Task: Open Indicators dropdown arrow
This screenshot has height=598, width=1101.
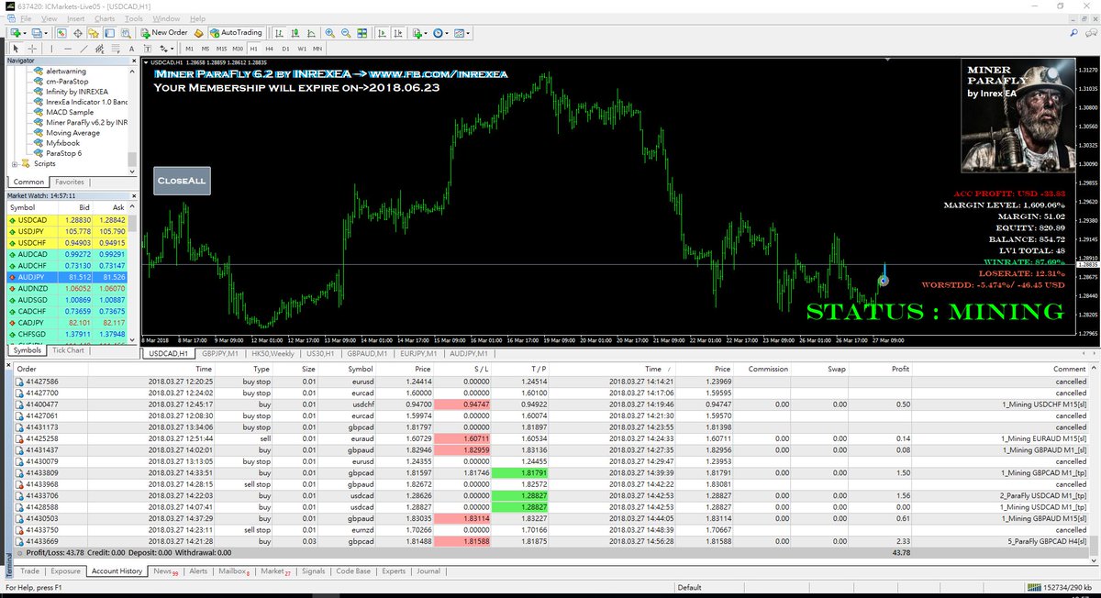Action: pyautogui.click(x=426, y=32)
